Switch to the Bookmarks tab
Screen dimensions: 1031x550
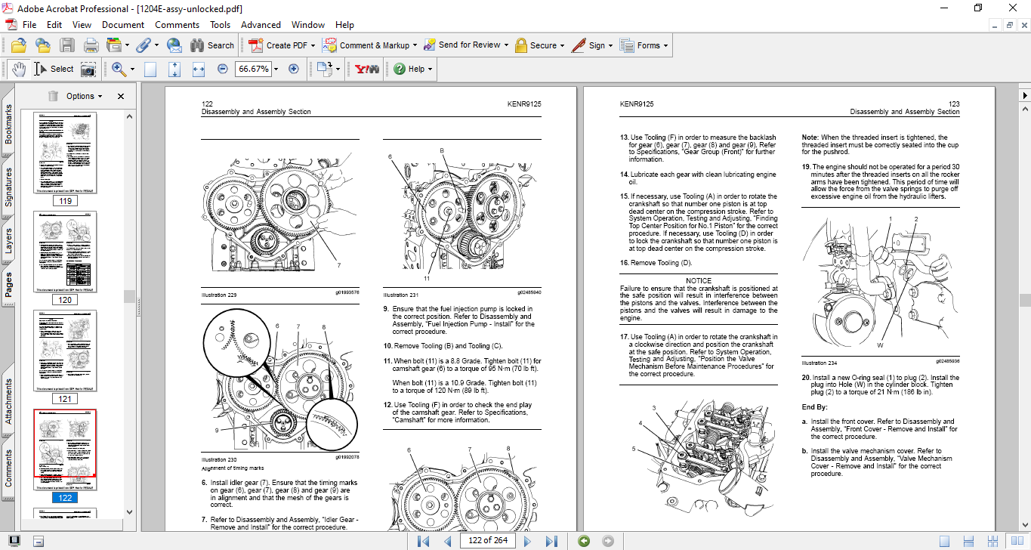(x=9, y=125)
